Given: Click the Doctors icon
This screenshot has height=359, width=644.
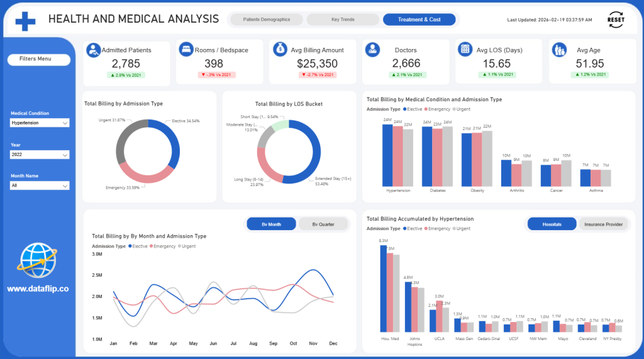Looking at the screenshot, I should [372, 50].
